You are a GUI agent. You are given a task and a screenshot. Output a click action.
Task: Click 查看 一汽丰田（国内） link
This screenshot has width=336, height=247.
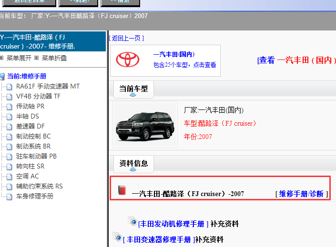(296, 60)
